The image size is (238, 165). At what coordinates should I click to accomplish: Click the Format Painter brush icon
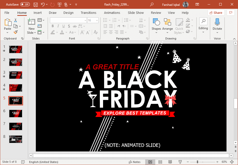(x=16, y=32)
